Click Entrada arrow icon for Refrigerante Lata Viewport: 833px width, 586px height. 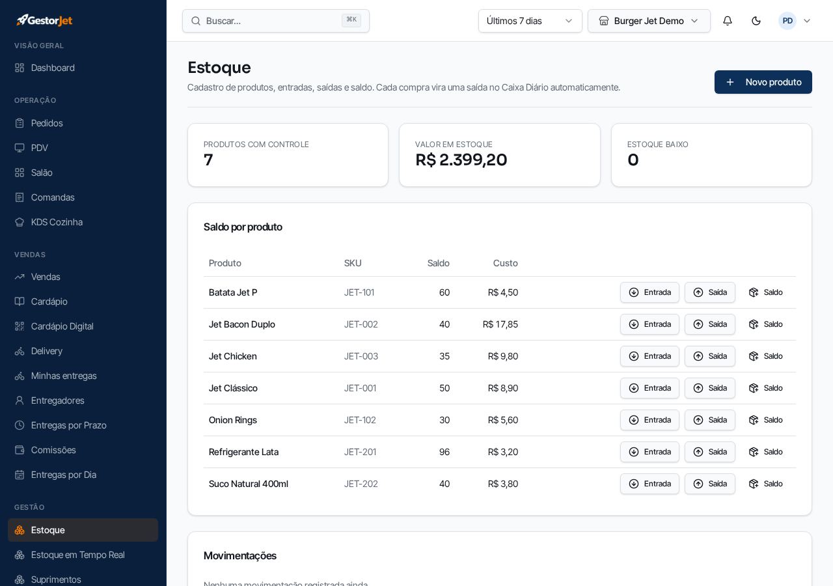click(634, 452)
